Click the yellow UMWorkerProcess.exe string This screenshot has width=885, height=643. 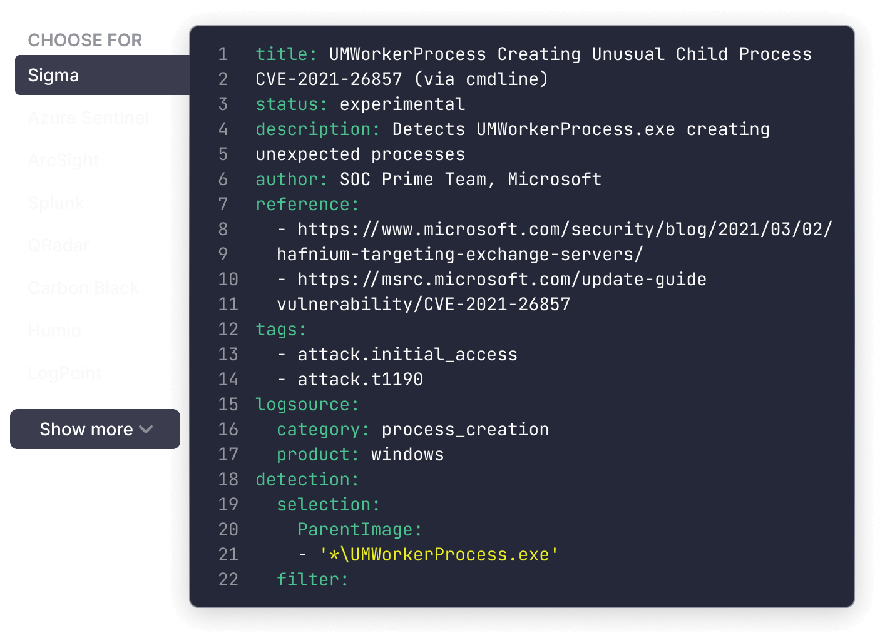point(439,555)
